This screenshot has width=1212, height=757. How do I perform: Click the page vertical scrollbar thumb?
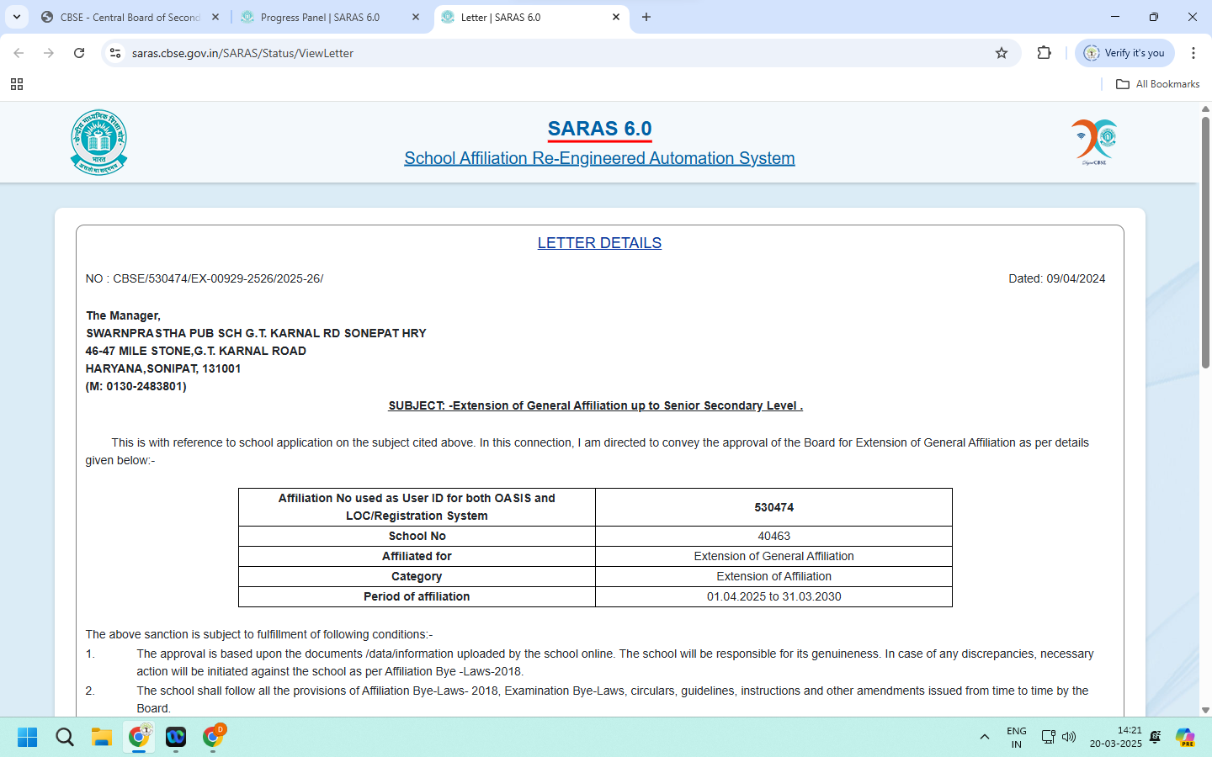1205,244
